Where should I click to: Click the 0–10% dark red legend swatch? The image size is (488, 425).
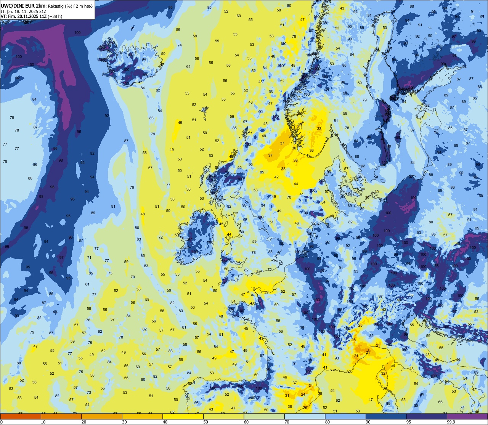(x=21, y=417)
